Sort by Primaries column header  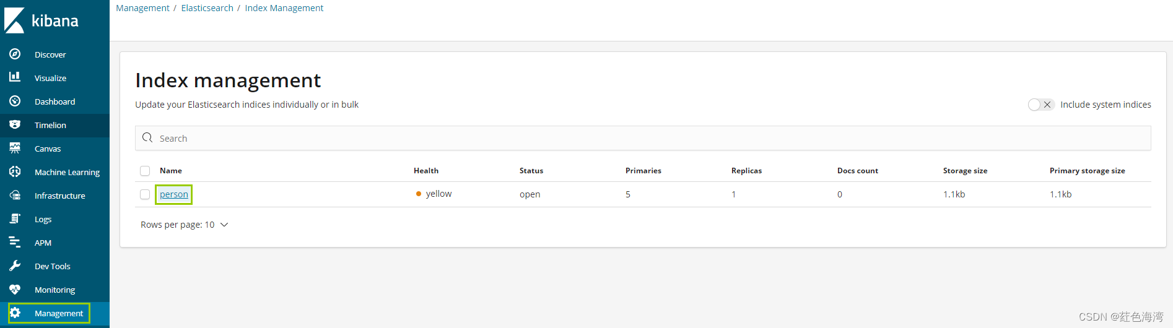point(643,171)
